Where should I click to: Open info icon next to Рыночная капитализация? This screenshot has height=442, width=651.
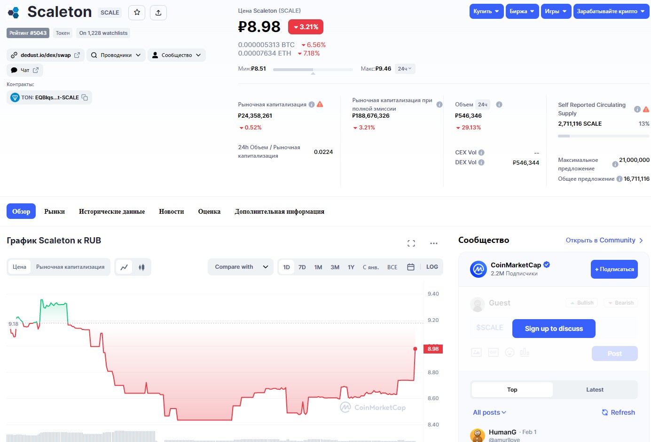(312, 104)
